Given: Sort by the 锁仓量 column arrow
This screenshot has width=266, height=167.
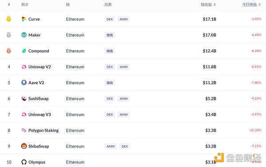Looking at the screenshot, I should click(x=215, y=4).
